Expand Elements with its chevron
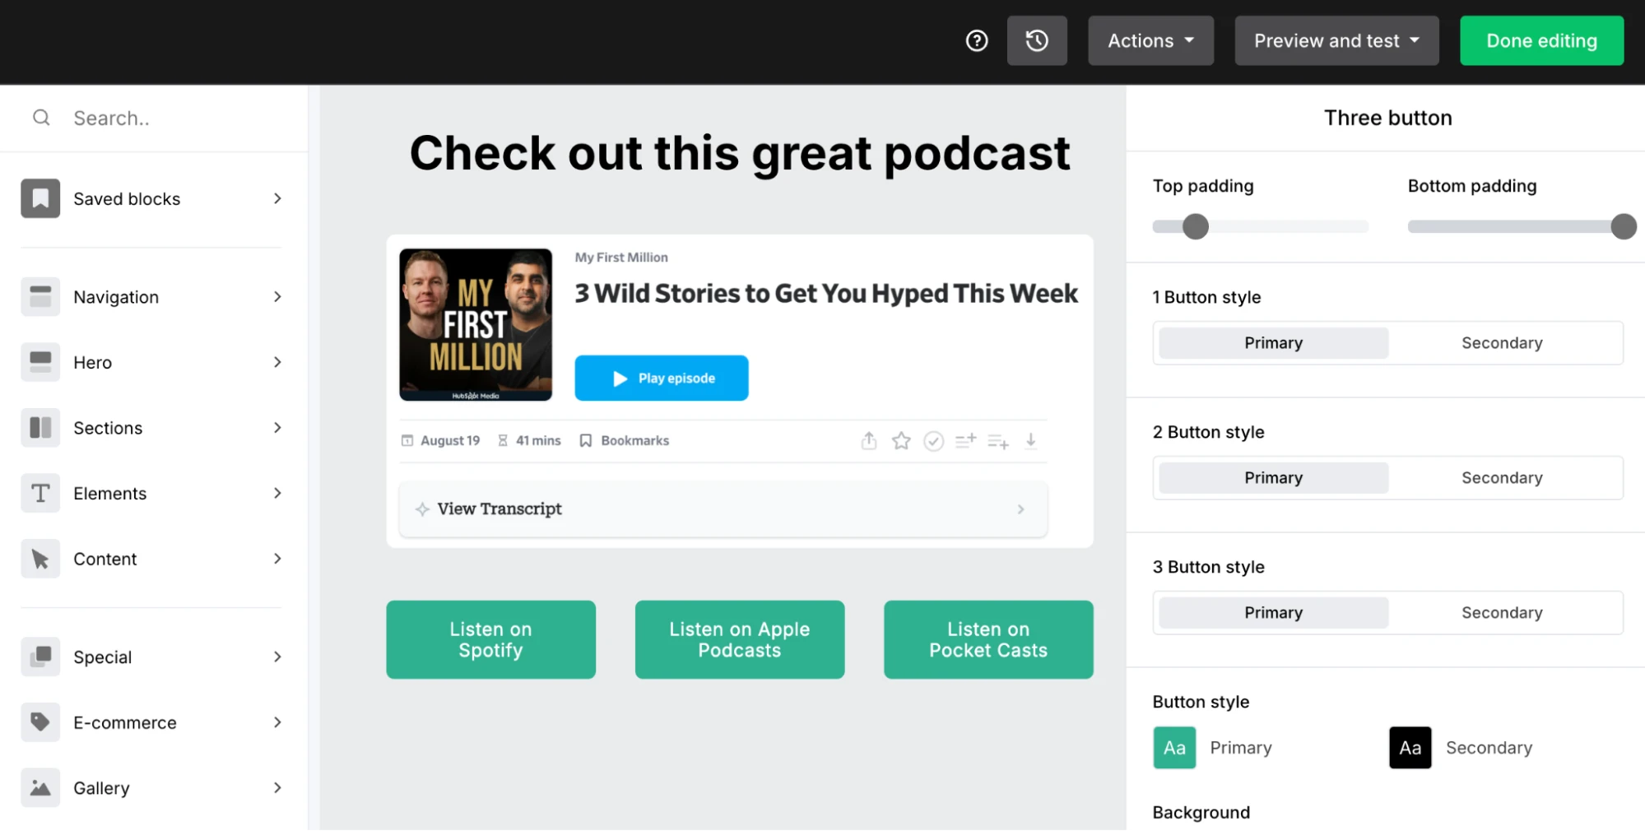1645x831 pixels. (277, 493)
